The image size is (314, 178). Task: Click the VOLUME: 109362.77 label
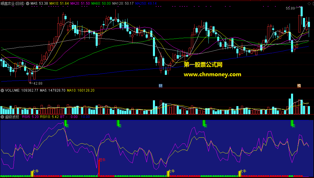click(x=22, y=90)
